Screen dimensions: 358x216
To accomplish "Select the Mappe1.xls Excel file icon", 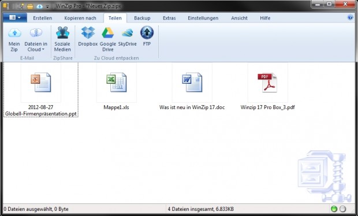I will [x=117, y=82].
